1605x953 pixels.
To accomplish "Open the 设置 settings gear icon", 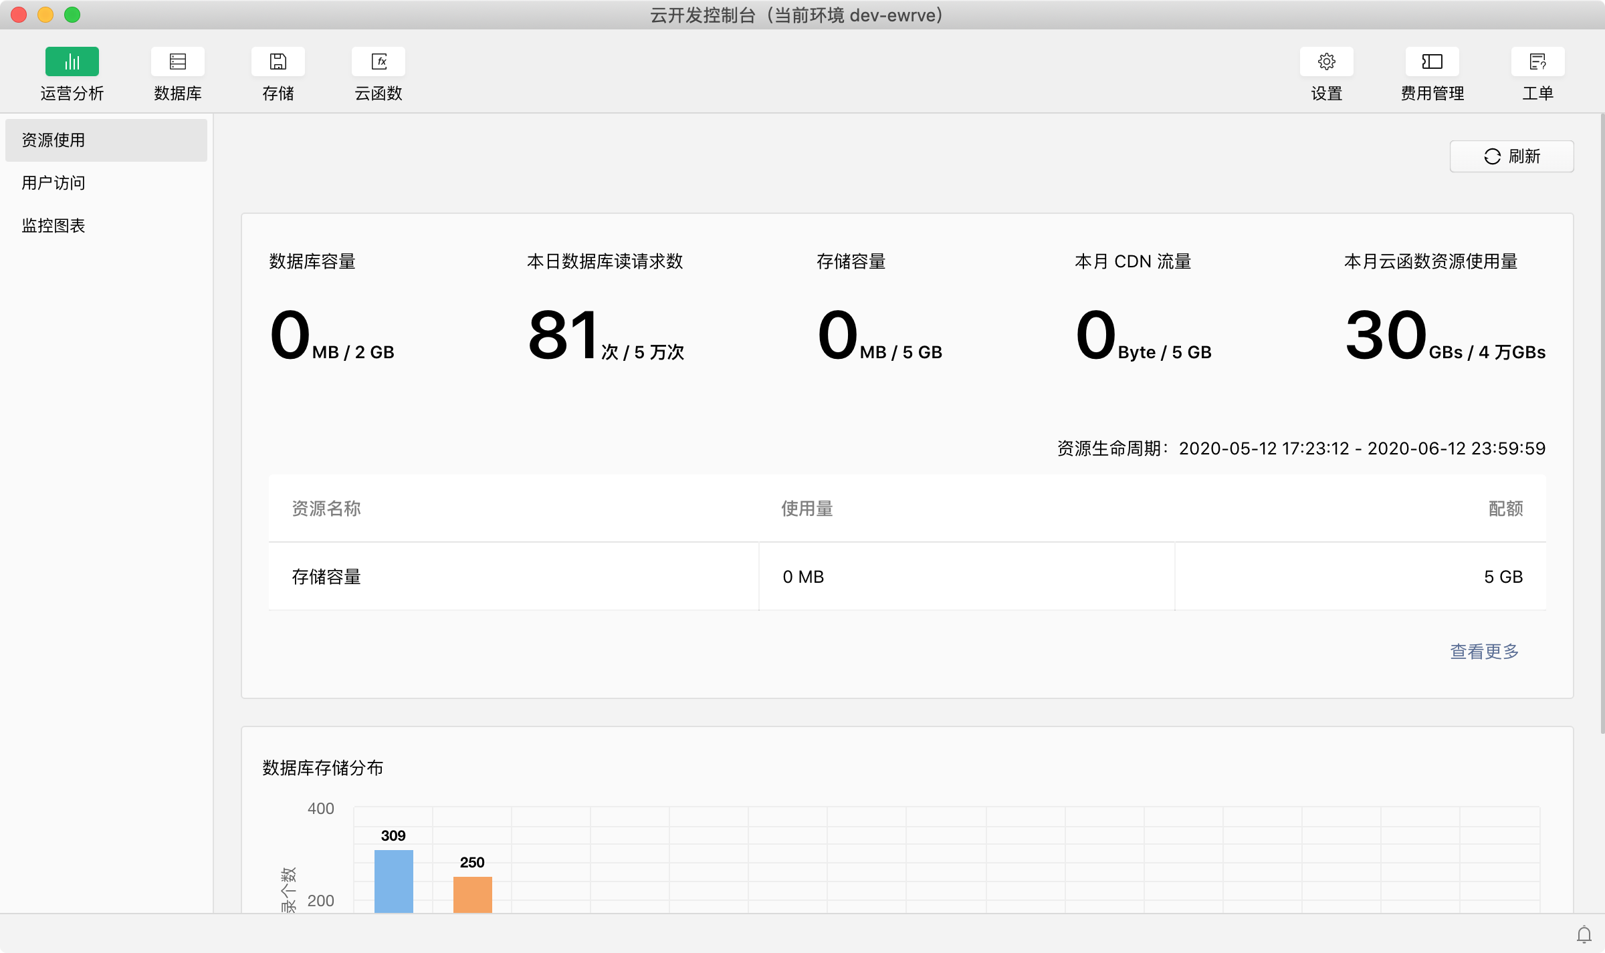I will 1327,62.
